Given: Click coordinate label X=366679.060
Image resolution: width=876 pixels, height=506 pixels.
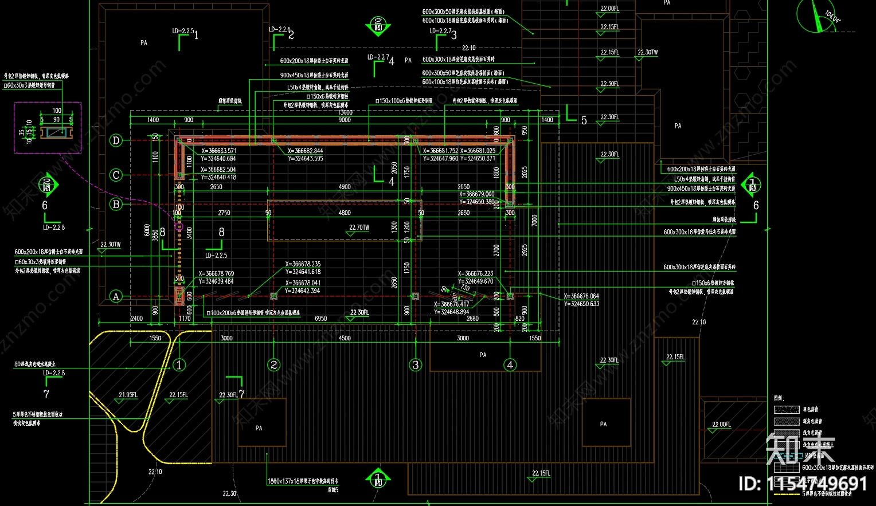Looking at the screenshot, I should pyautogui.click(x=477, y=194).
